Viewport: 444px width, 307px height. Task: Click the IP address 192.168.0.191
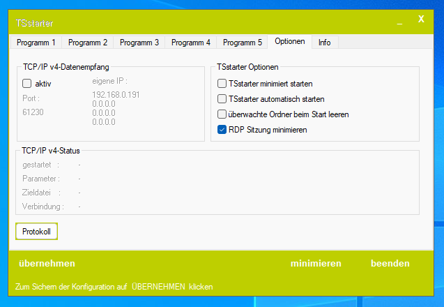coord(116,95)
